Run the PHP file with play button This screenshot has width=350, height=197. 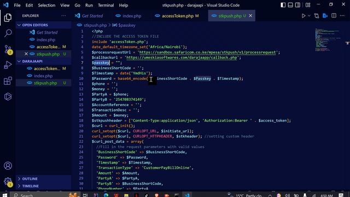(304, 16)
